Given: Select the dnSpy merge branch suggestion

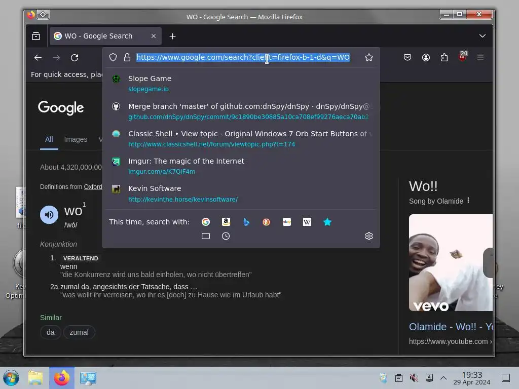Looking at the screenshot, I should pyautogui.click(x=241, y=111).
